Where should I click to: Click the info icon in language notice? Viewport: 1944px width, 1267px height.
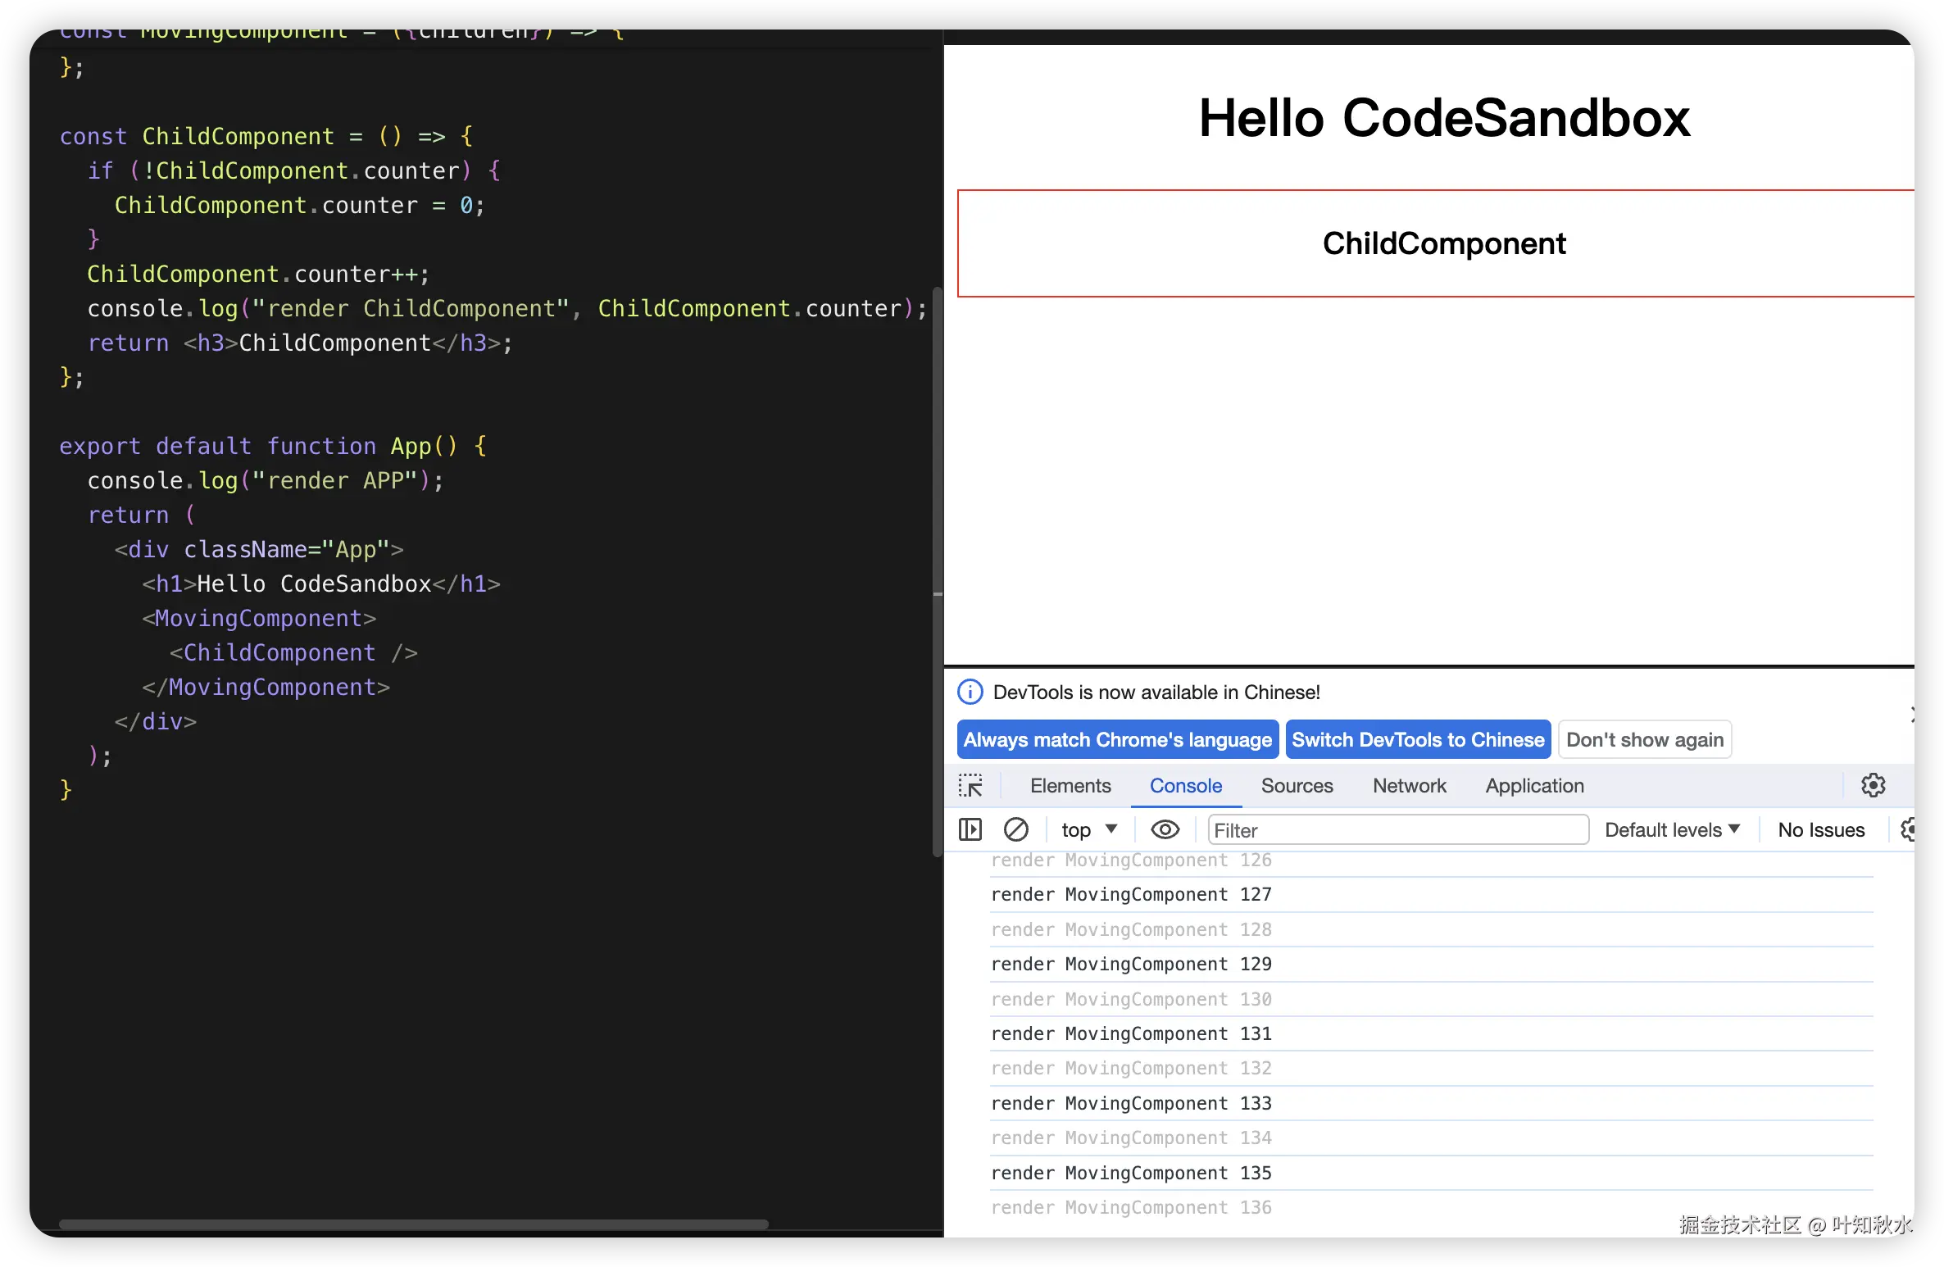[x=970, y=692]
